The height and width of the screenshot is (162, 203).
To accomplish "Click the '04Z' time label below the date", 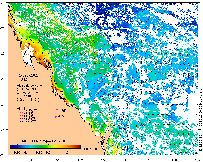I will coord(24,79).
